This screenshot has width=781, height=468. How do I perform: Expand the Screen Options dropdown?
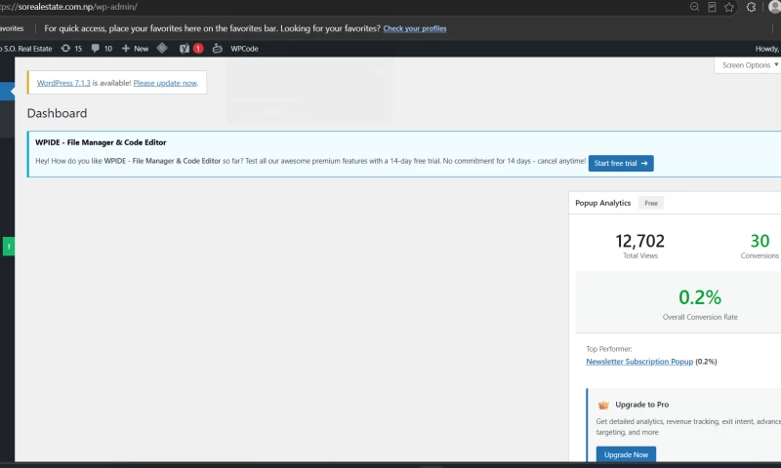pos(749,65)
